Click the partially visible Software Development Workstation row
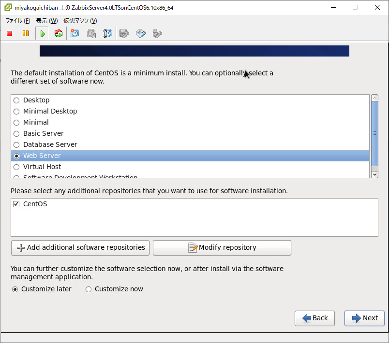Viewport: 389px width, 343px height. point(190,176)
